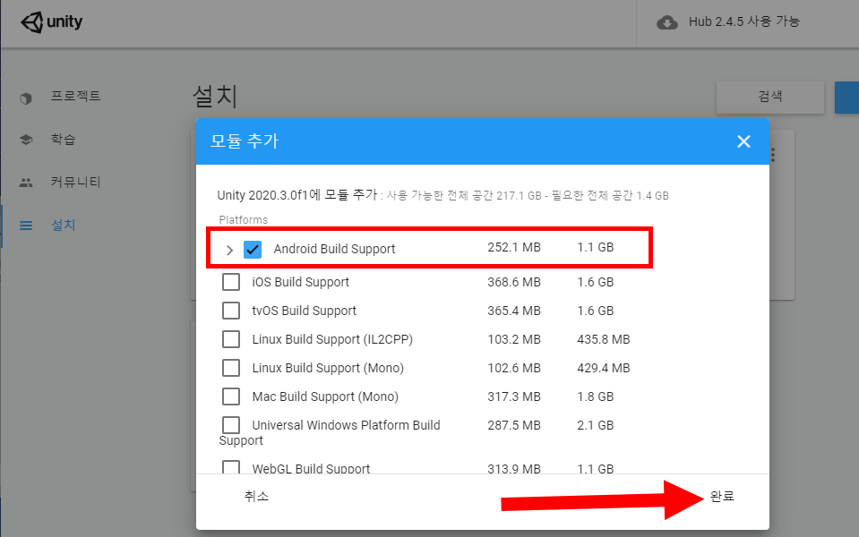Check WebGL Build Support checkbox

pyautogui.click(x=231, y=467)
